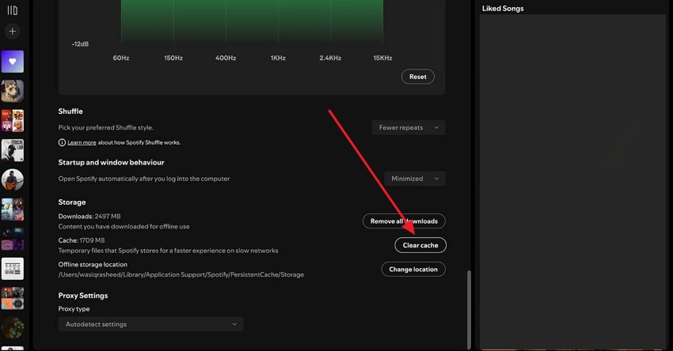Click the Proxy Settings heading

83,296
